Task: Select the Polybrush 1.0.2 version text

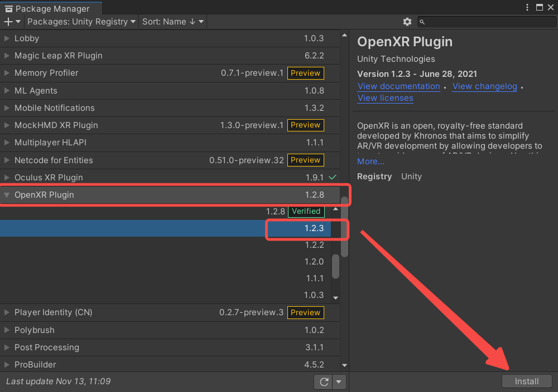Action: pos(314,330)
